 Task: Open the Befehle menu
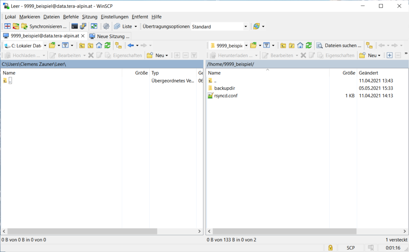tap(71, 17)
